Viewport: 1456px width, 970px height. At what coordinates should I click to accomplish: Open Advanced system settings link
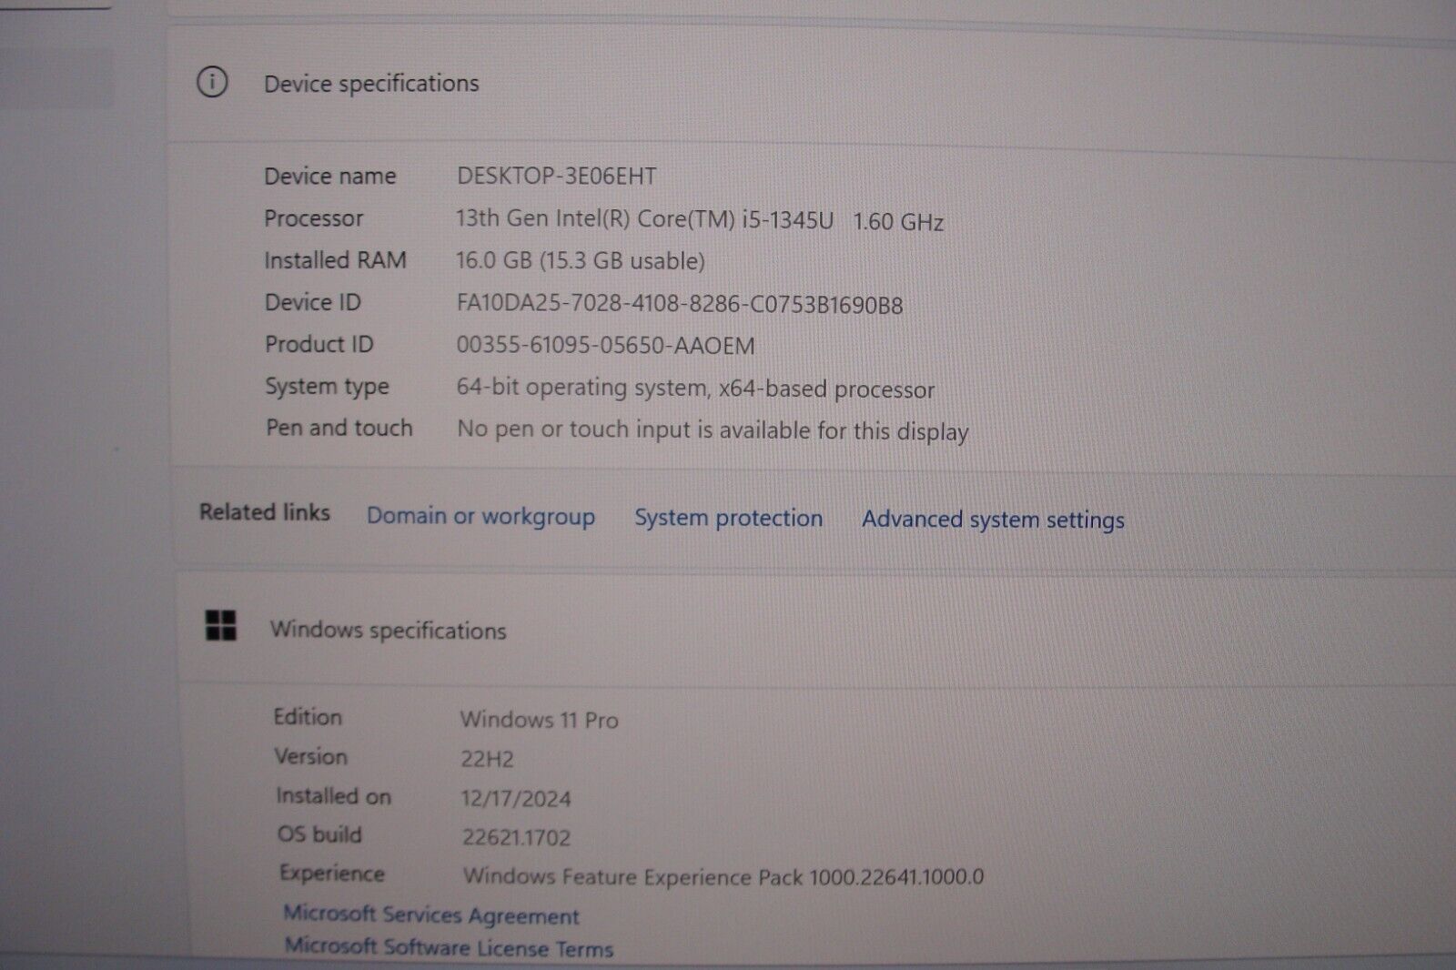(x=993, y=520)
